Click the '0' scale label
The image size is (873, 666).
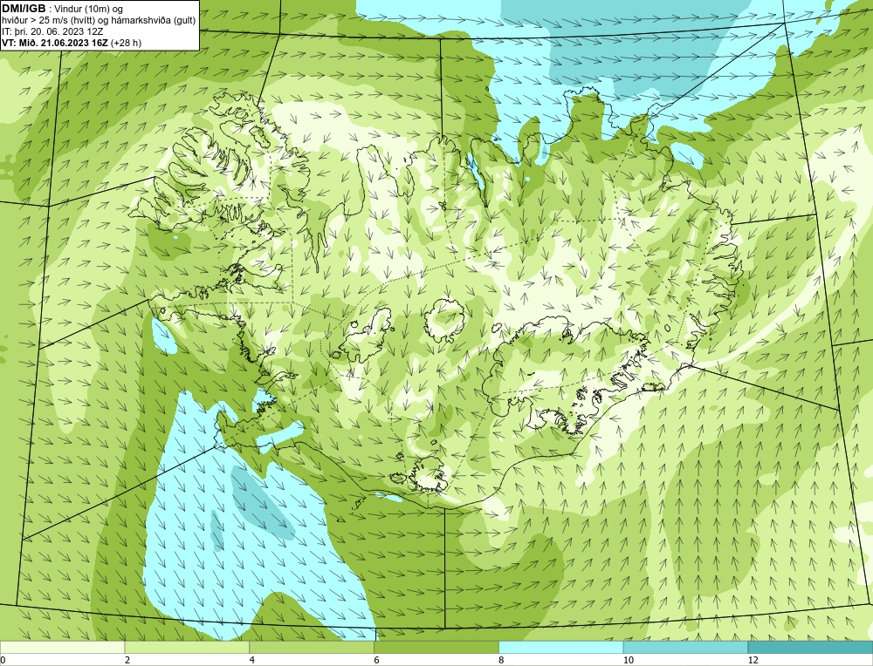pyautogui.click(x=3, y=660)
